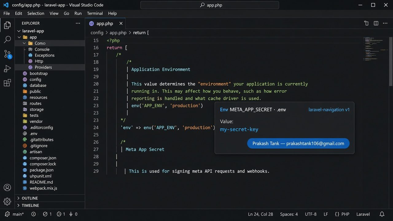
Task: Click the Prakash Tank email button
Action: (x=298, y=143)
